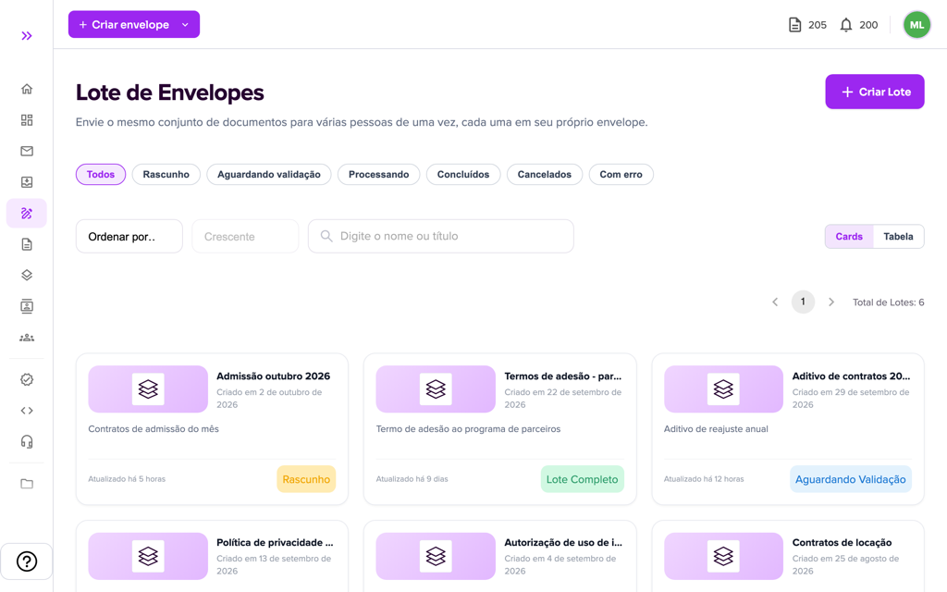Open the ML user avatar

coord(916,25)
